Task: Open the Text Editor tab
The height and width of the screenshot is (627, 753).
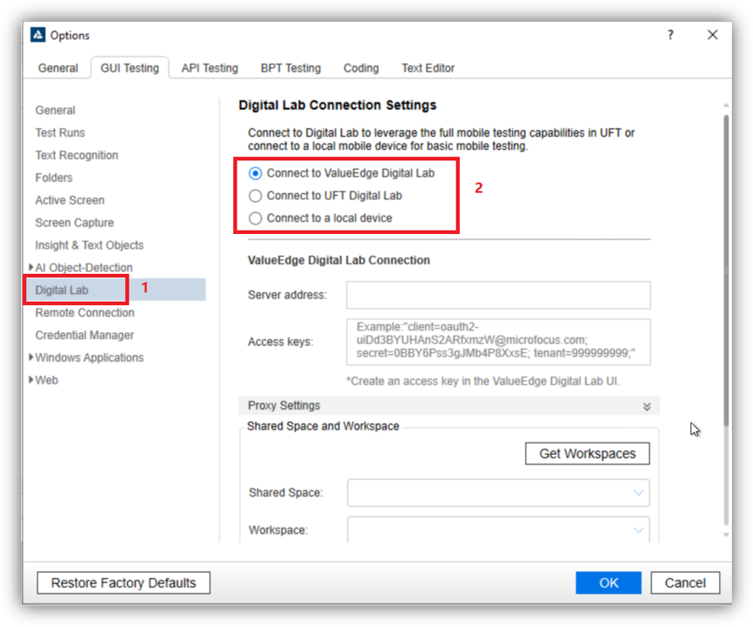Action: tap(428, 68)
